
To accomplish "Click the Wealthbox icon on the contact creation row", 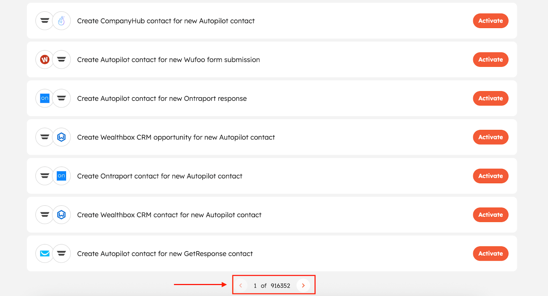I will (61, 215).
